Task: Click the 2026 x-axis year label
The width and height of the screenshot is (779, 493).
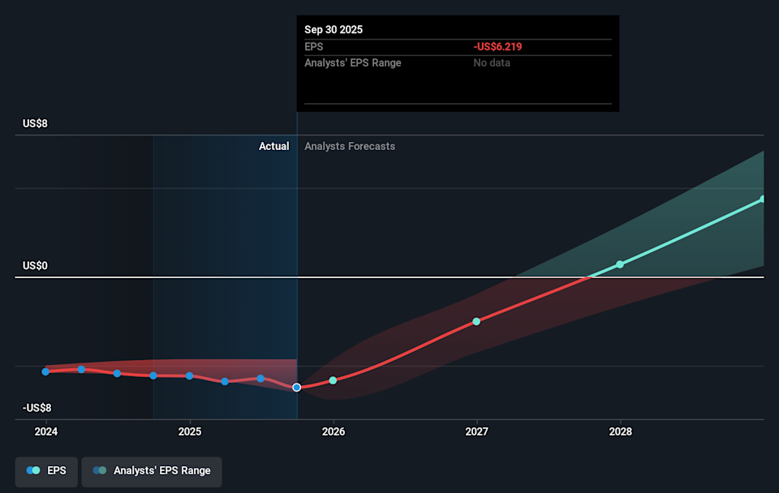Action: click(333, 432)
